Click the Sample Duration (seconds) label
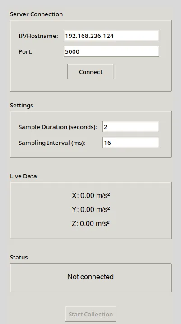Image resolution: width=181 pixels, height=324 pixels. pos(58,127)
